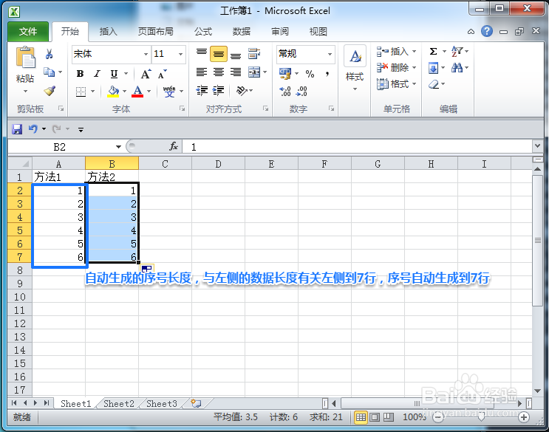Viewport: 549px width, 432px height.
Task: Click the Fill down icon
Action: [x=433, y=68]
